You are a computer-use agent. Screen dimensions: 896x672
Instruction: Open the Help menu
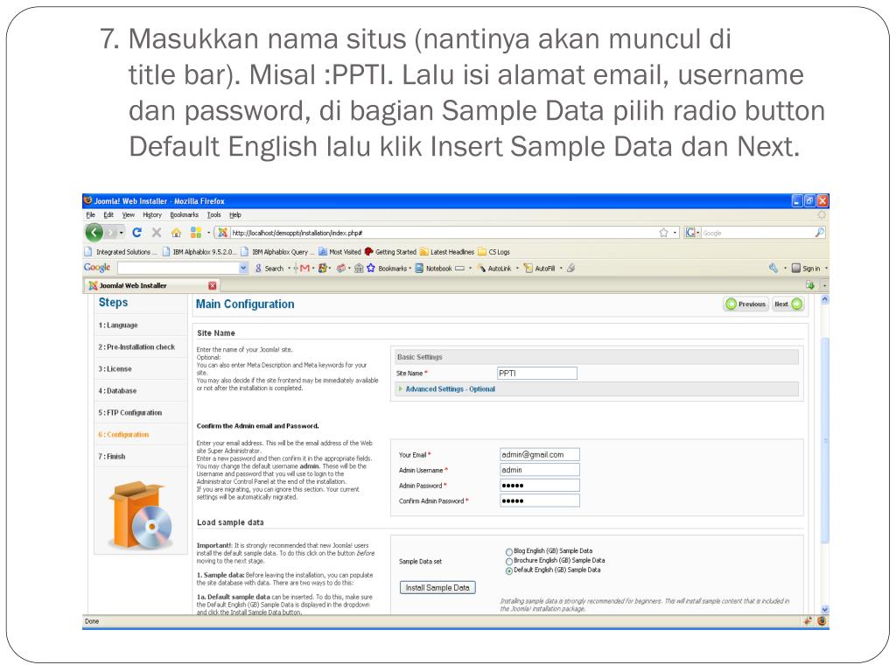click(x=234, y=215)
